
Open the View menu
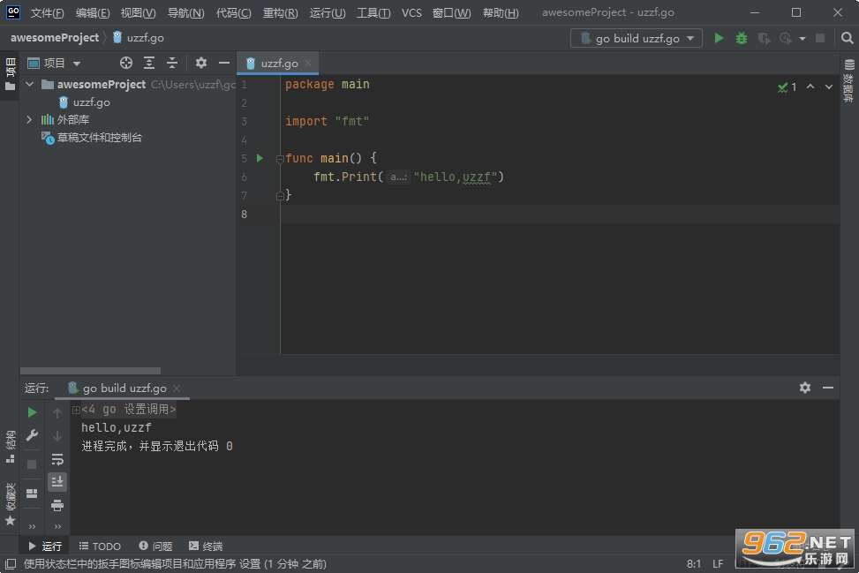click(138, 12)
